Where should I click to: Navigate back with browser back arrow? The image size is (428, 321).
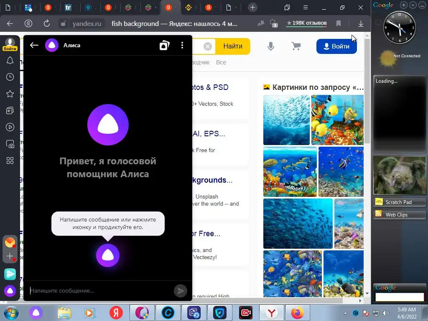pyautogui.click(x=10, y=24)
